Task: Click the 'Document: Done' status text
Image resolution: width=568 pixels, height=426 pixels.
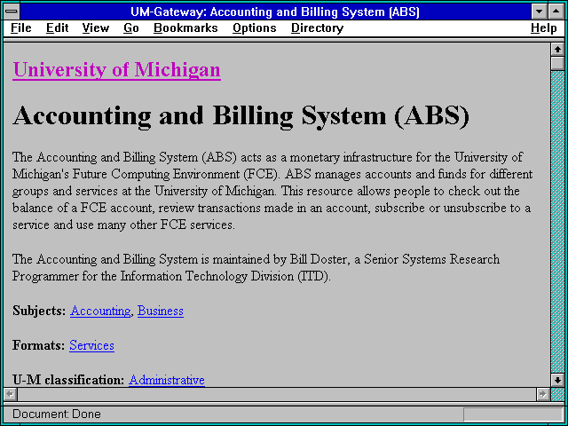Action: click(57, 414)
